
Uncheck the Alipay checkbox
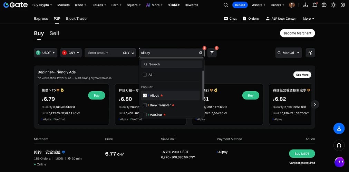pyautogui.click(x=145, y=95)
